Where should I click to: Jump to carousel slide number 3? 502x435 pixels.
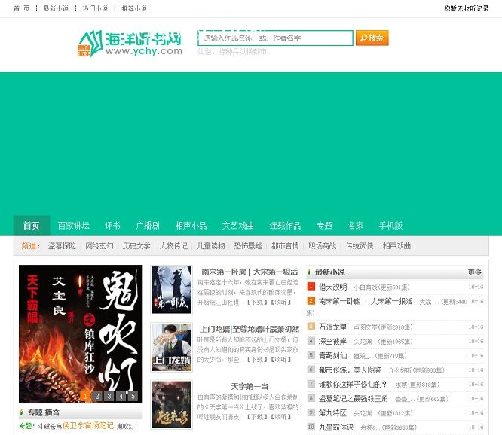point(109,396)
